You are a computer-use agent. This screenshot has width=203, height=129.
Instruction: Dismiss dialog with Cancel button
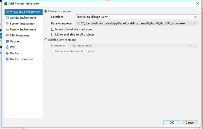[x=190, y=123]
